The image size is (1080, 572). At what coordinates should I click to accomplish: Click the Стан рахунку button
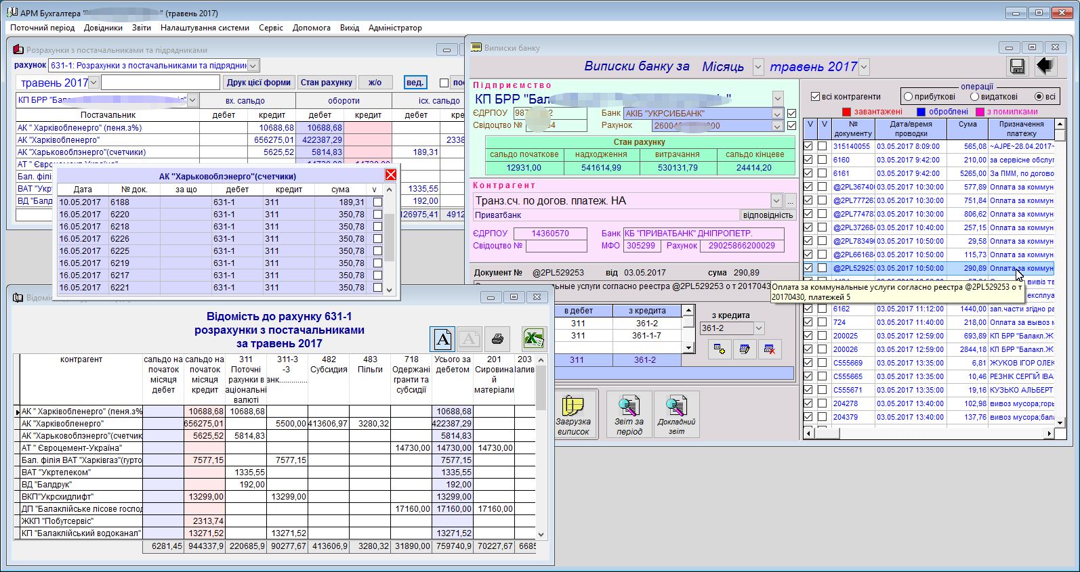pyautogui.click(x=326, y=83)
